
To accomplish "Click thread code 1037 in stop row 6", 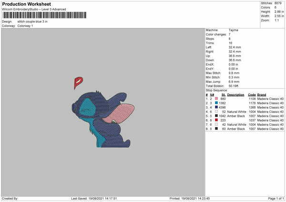I will tap(252, 121).
